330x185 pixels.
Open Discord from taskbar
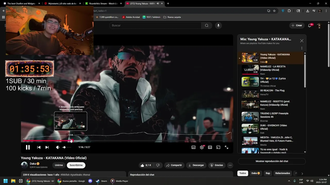(x=90, y=181)
